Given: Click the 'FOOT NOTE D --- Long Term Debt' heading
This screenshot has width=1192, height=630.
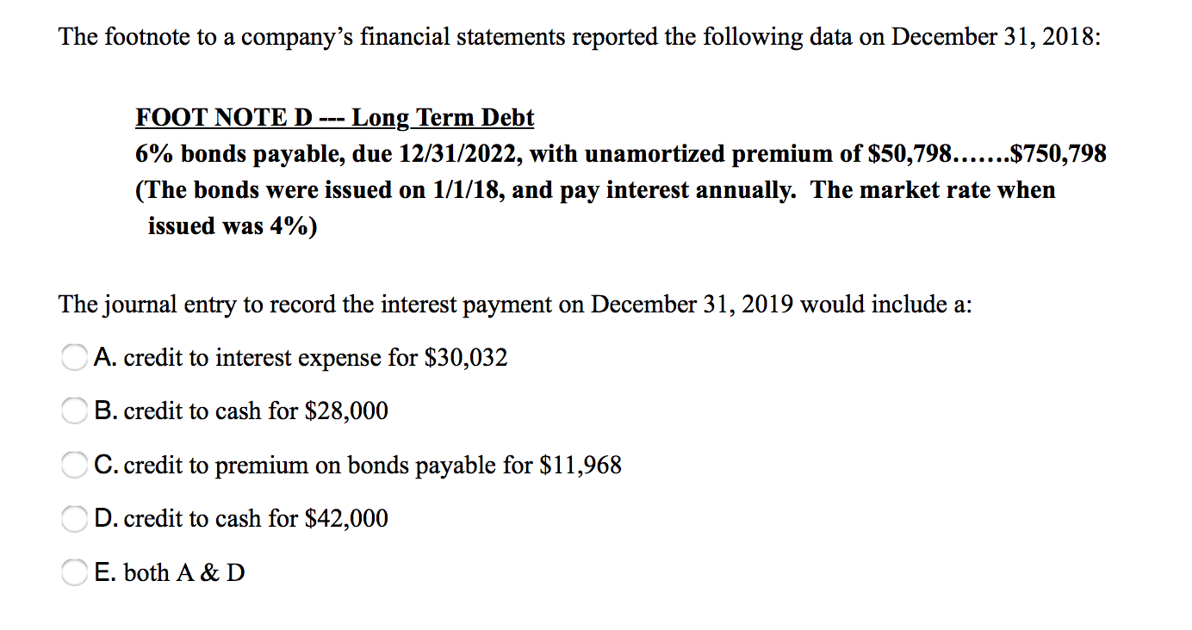Looking at the screenshot, I should point(334,117).
